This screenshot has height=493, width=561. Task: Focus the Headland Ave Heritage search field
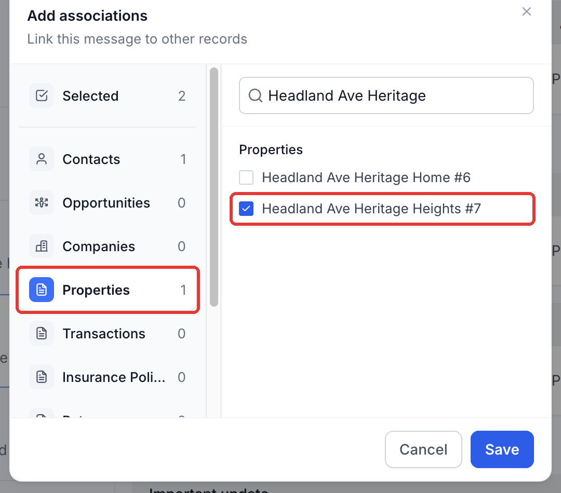pos(386,95)
